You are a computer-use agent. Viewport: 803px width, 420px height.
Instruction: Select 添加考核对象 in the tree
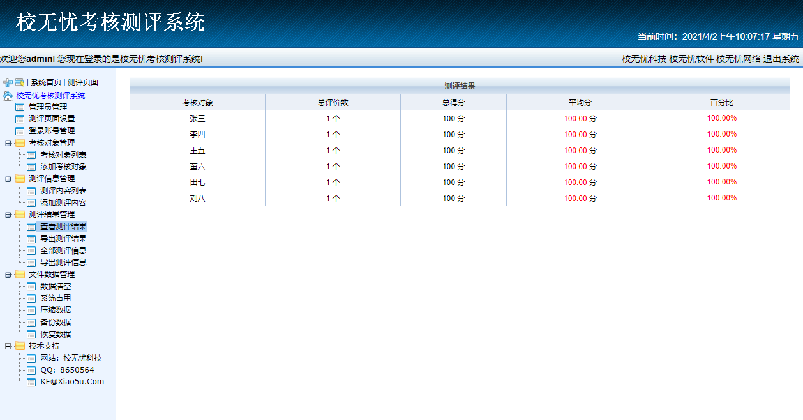coord(63,167)
